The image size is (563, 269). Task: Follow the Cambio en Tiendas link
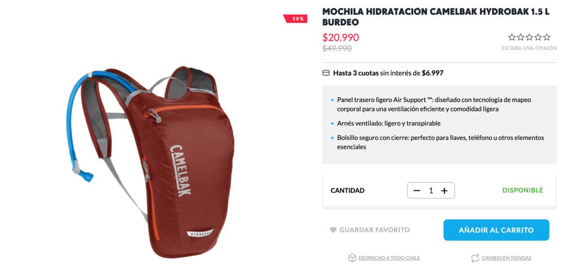tap(506, 258)
